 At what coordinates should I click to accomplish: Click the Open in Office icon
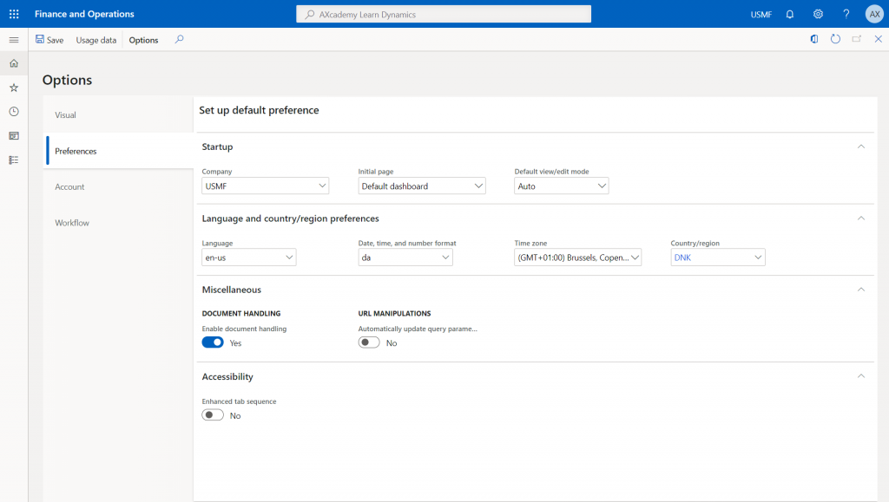click(814, 39)
